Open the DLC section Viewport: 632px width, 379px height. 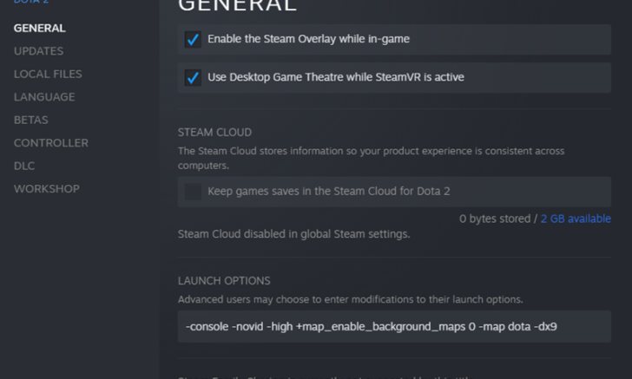(24, 166)
